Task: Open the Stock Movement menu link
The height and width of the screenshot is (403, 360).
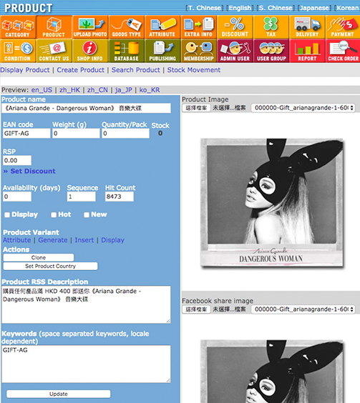Action: coord(194,70)
